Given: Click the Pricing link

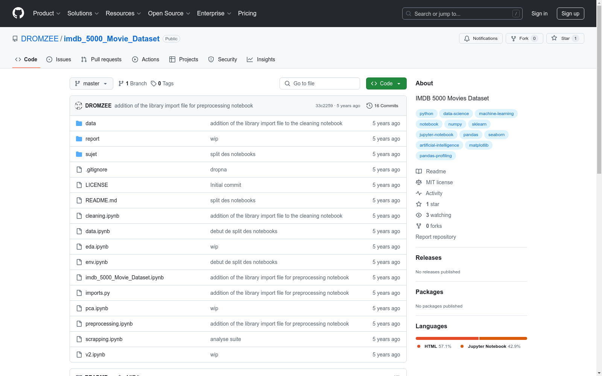Looking at the screenshot, I should pos(247,14).
